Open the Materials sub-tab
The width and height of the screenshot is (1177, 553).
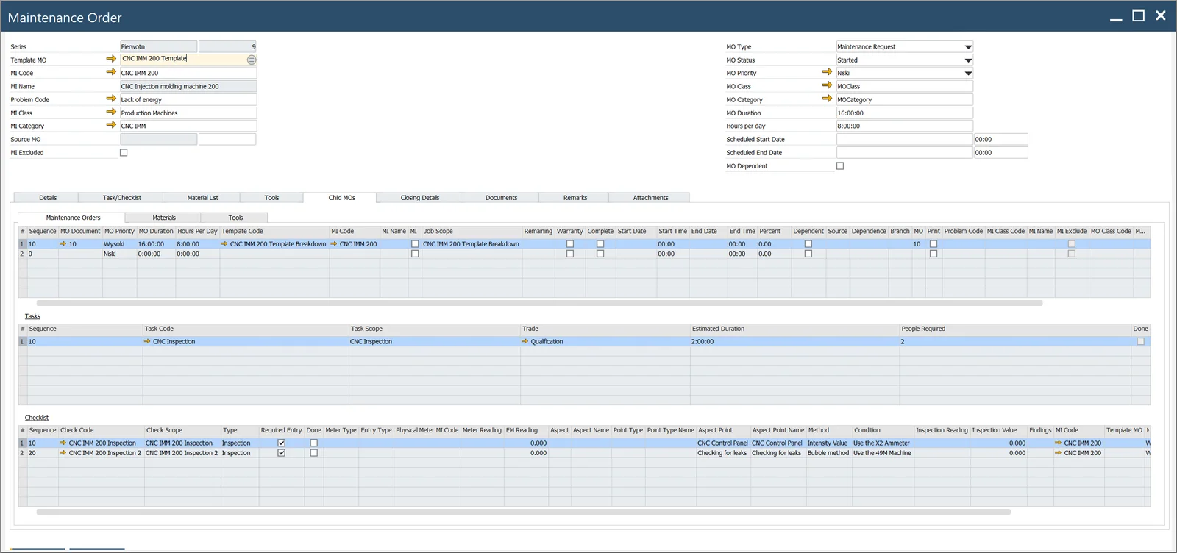click(x=164, y=218)
